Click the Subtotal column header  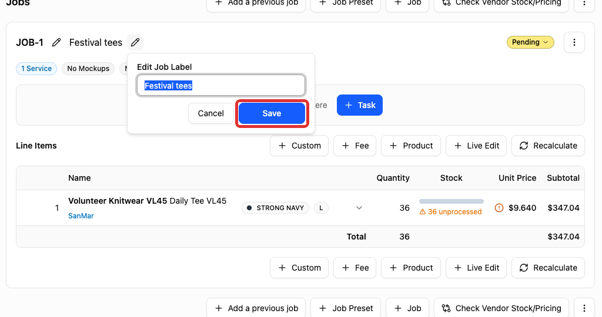coord(563,178)
